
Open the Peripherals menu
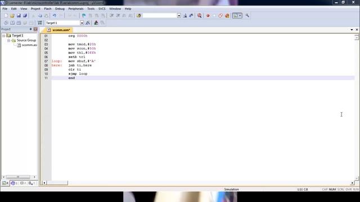76,9
